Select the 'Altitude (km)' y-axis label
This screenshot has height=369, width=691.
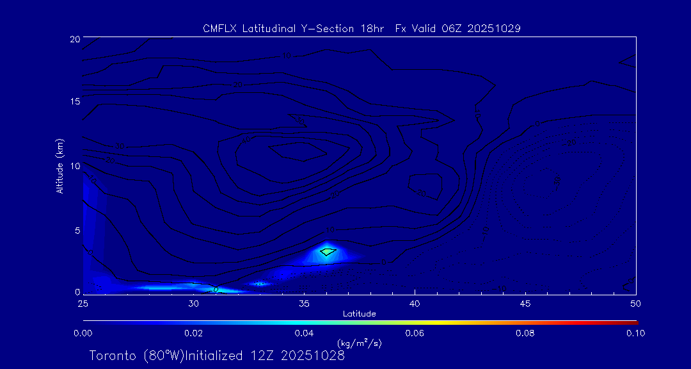click(60, 166)
